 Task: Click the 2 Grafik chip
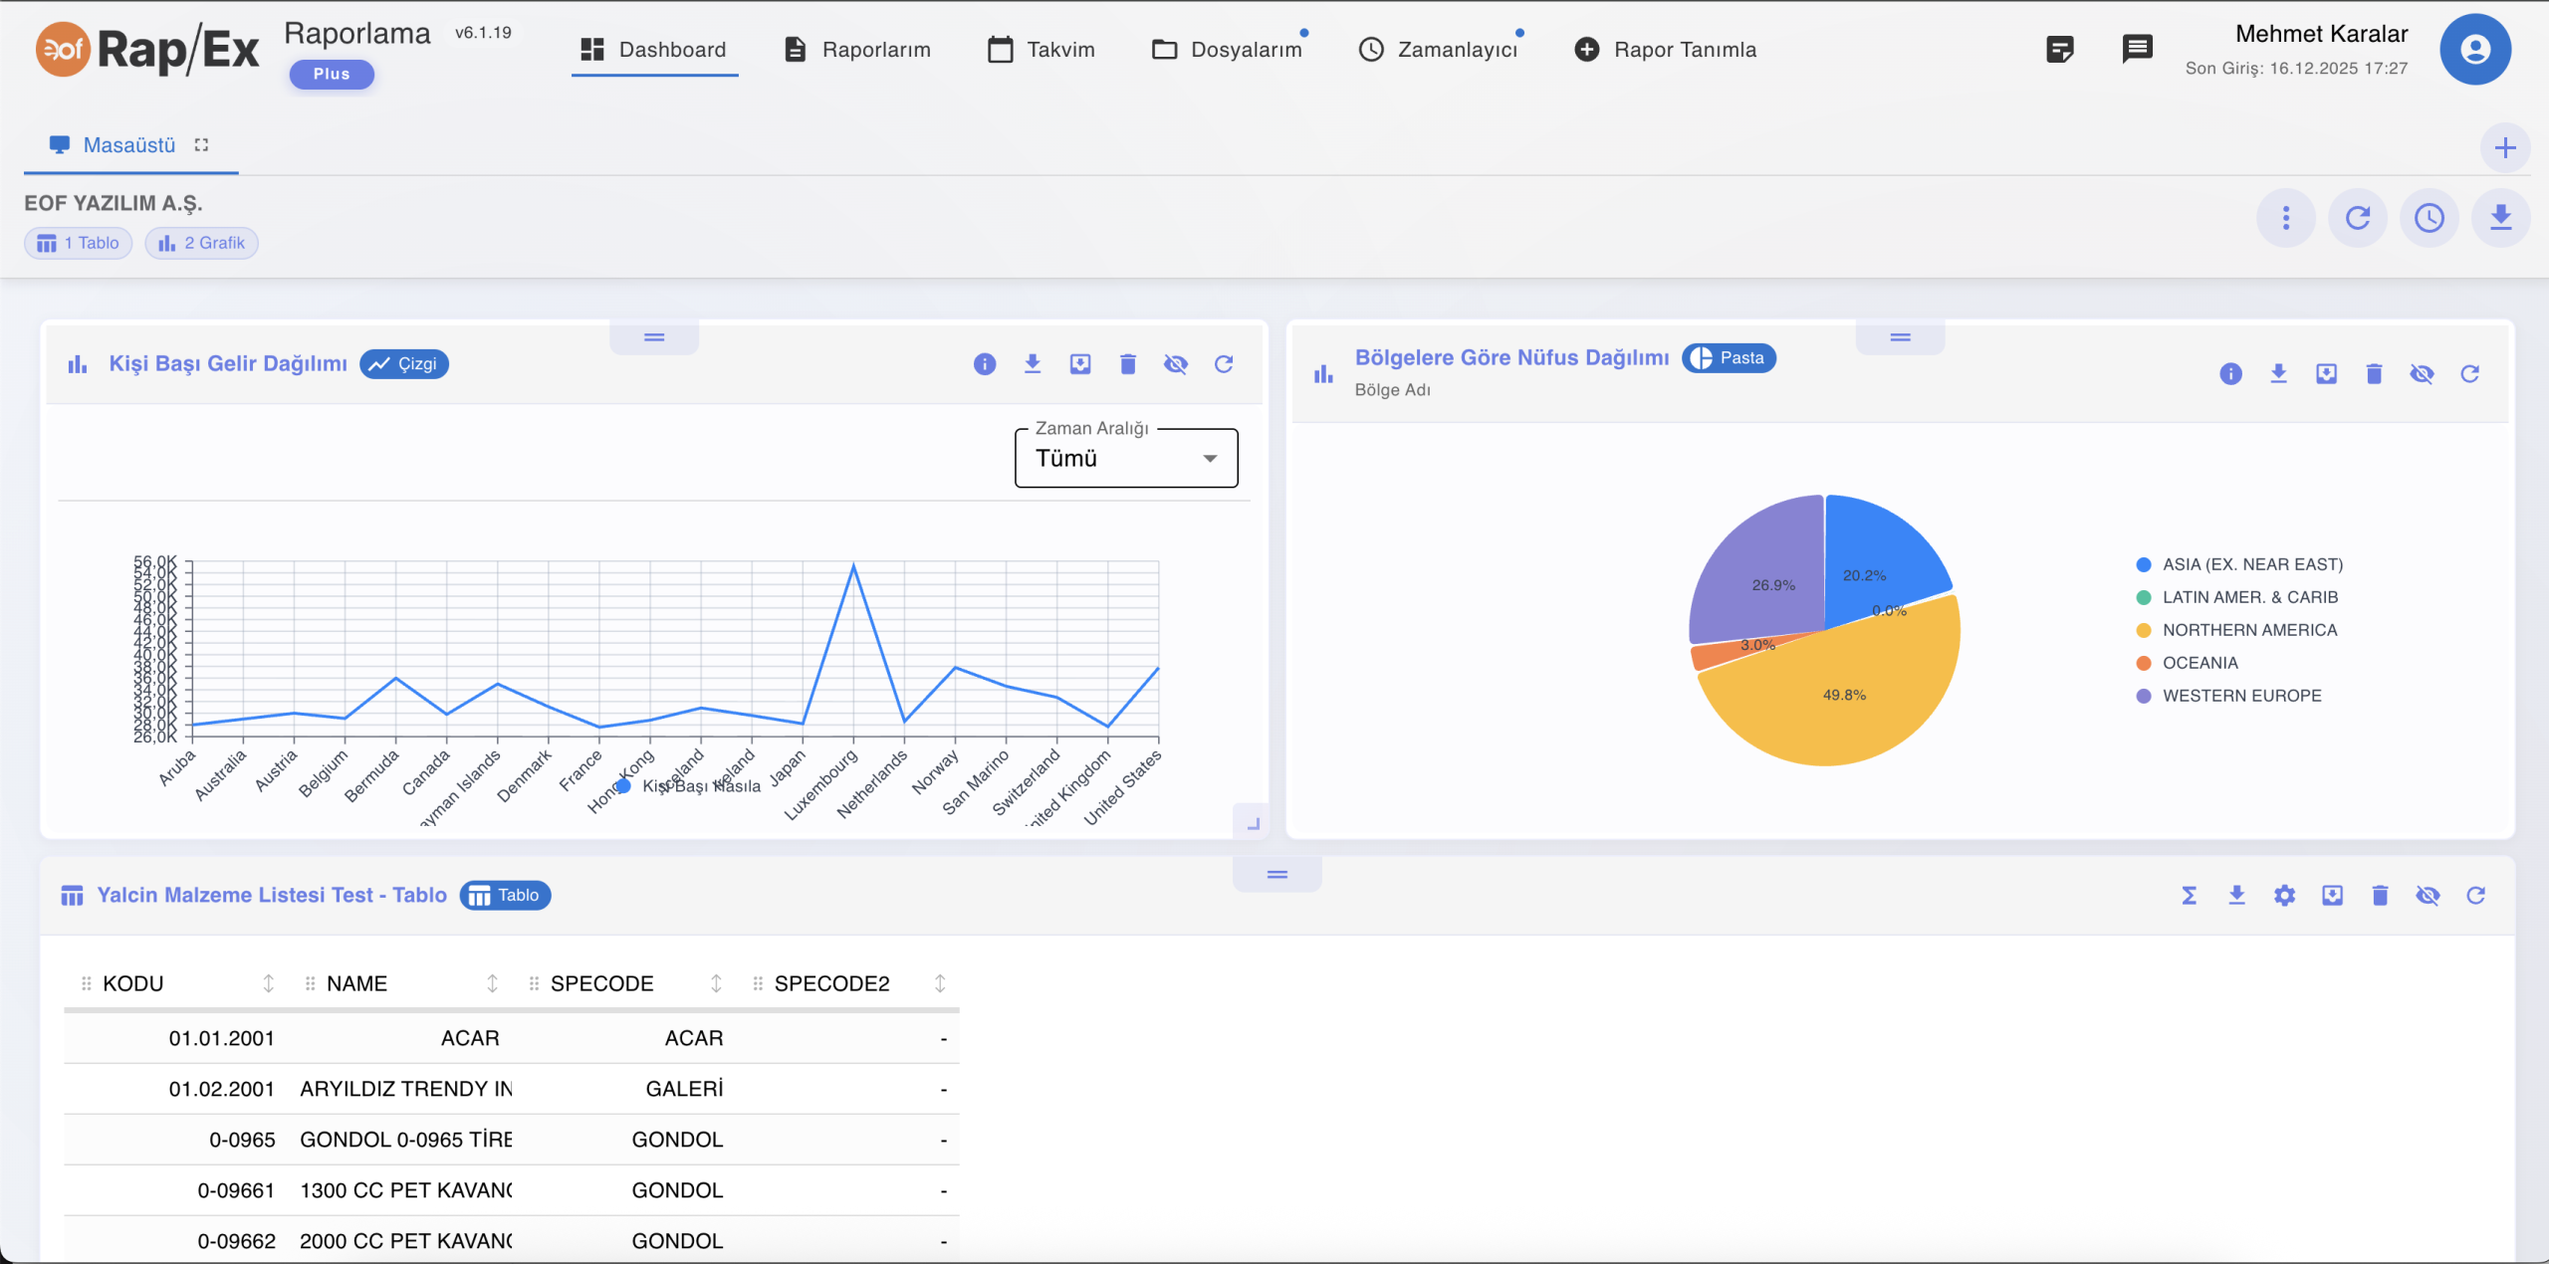pyautogui.click(x=202, y=243)
